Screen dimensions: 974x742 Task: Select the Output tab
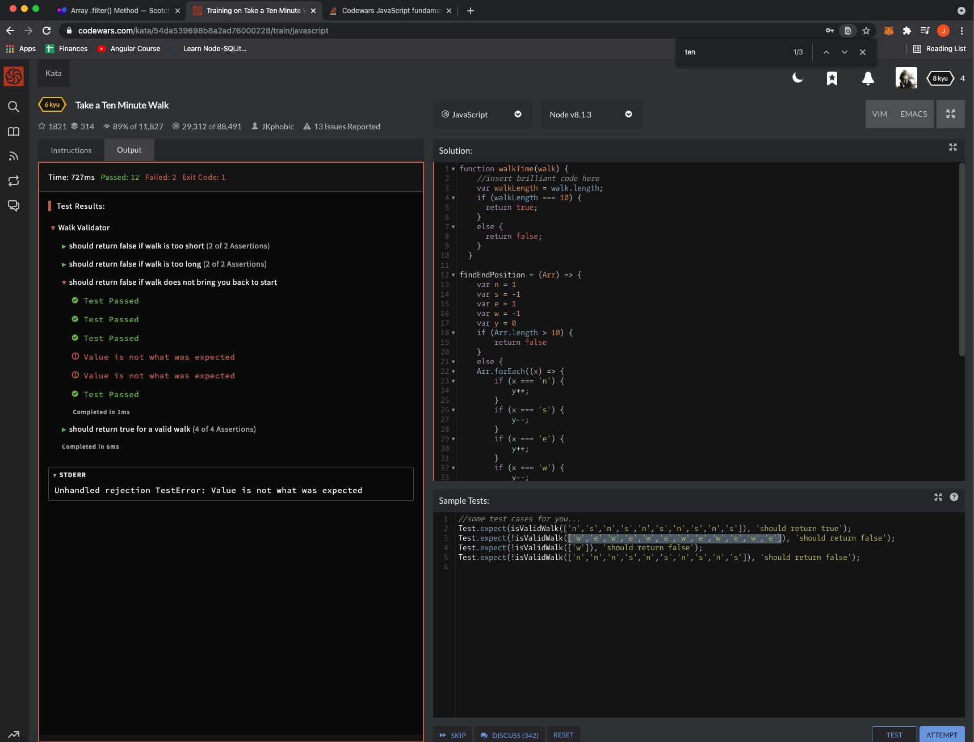129,150
